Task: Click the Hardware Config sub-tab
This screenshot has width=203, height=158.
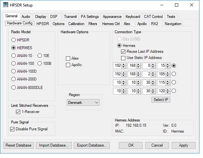Action: [x=20, y=23]
